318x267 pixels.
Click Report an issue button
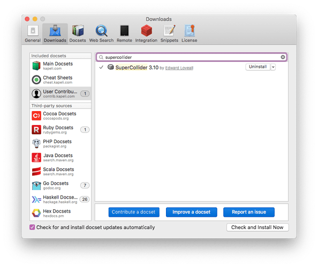click(x=249, y=212)
